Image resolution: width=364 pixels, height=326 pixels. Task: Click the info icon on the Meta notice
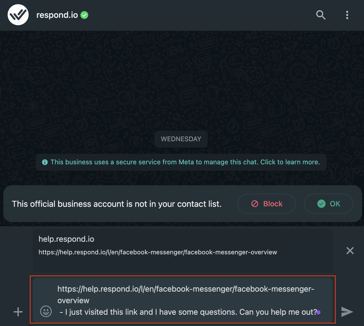[x=45, y=162]
